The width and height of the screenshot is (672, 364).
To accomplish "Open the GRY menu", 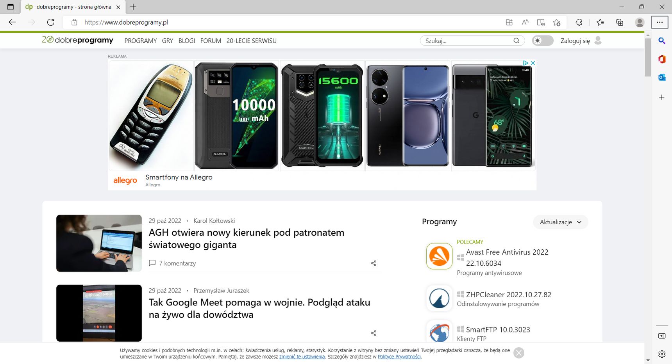I will (x=168, y=41).
